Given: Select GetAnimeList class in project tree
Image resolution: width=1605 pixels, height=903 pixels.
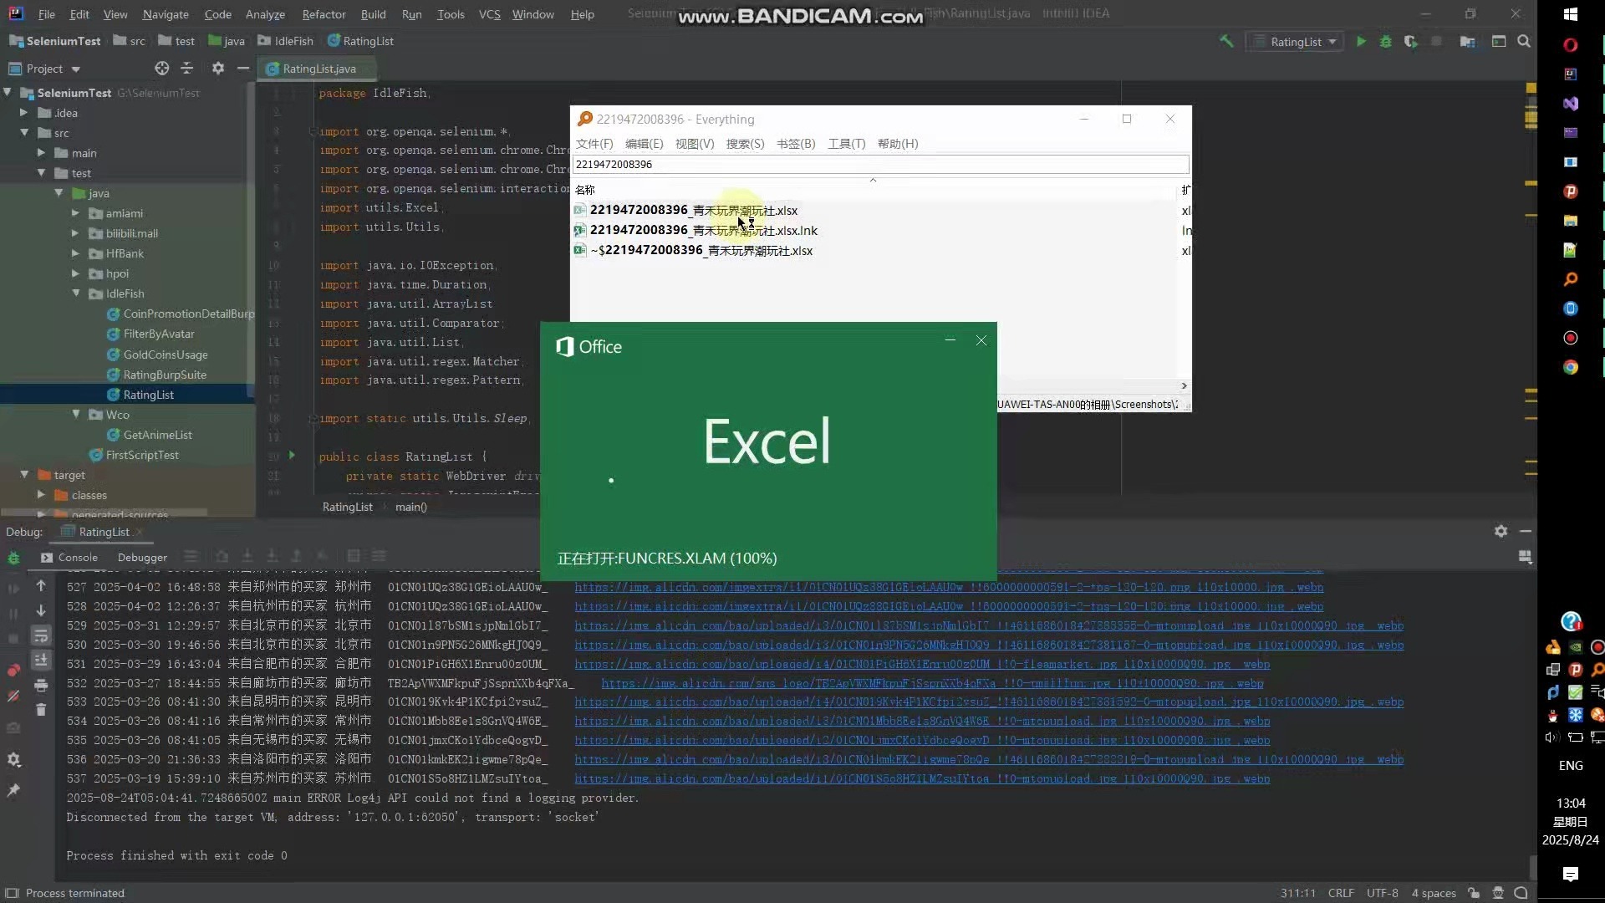Looking at the screenshot, I should [x=157, y=435].
